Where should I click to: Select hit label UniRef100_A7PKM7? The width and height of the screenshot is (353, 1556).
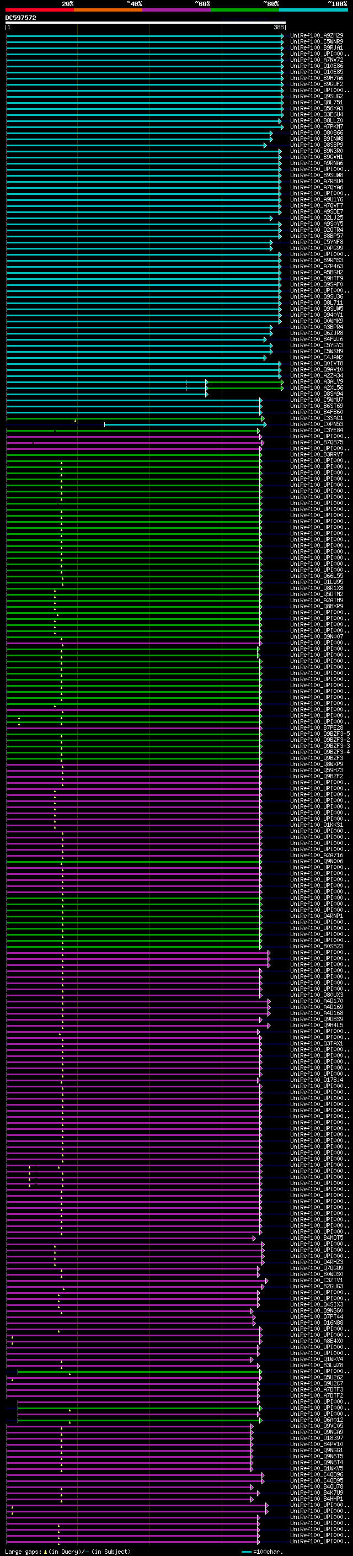(317, 126)
